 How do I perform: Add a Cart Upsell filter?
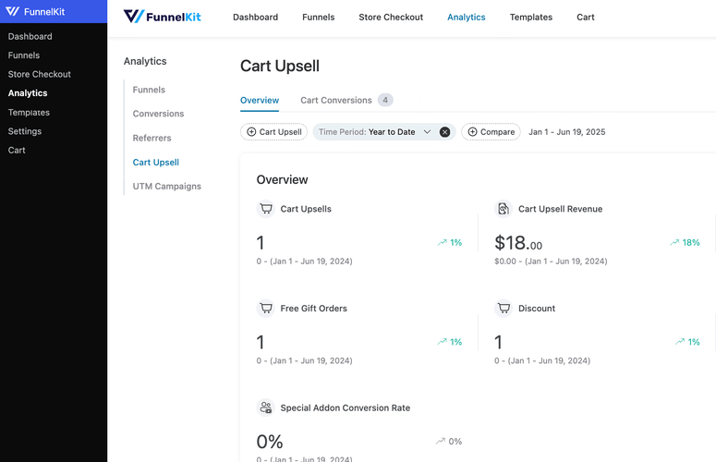(274, 132)
